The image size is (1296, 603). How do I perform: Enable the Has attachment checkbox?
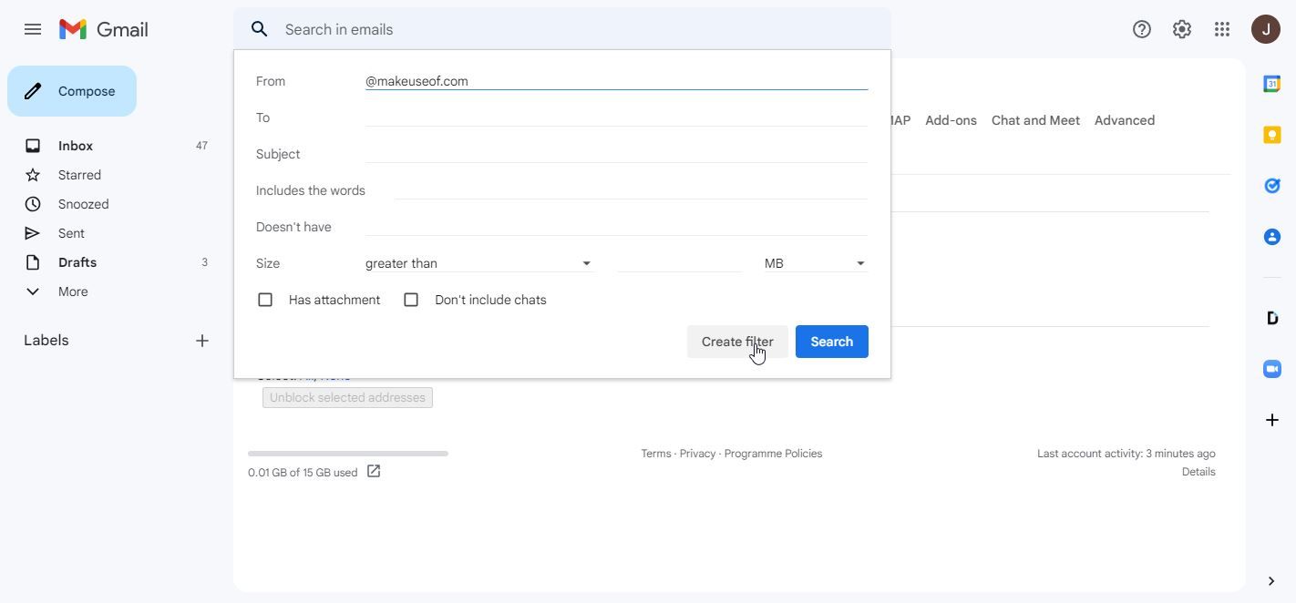[265, 299]
